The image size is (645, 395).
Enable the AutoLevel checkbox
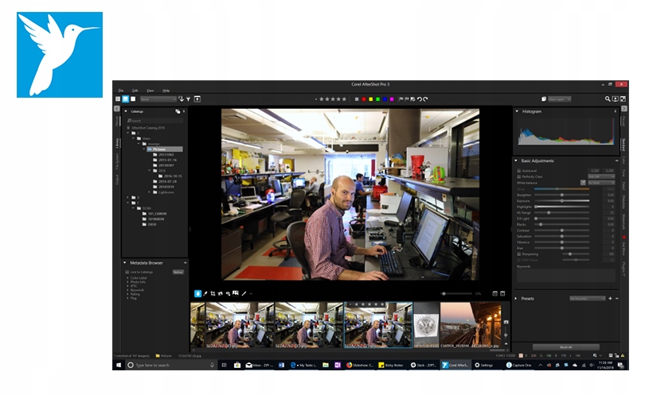pyautogui.click(x=518, y=170)
